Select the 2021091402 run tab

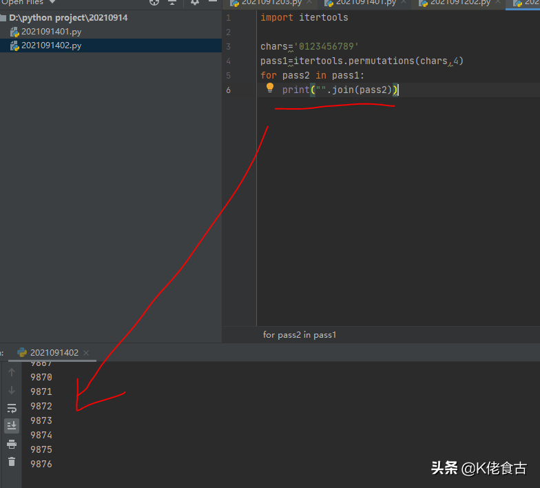[x=54, y=352]
